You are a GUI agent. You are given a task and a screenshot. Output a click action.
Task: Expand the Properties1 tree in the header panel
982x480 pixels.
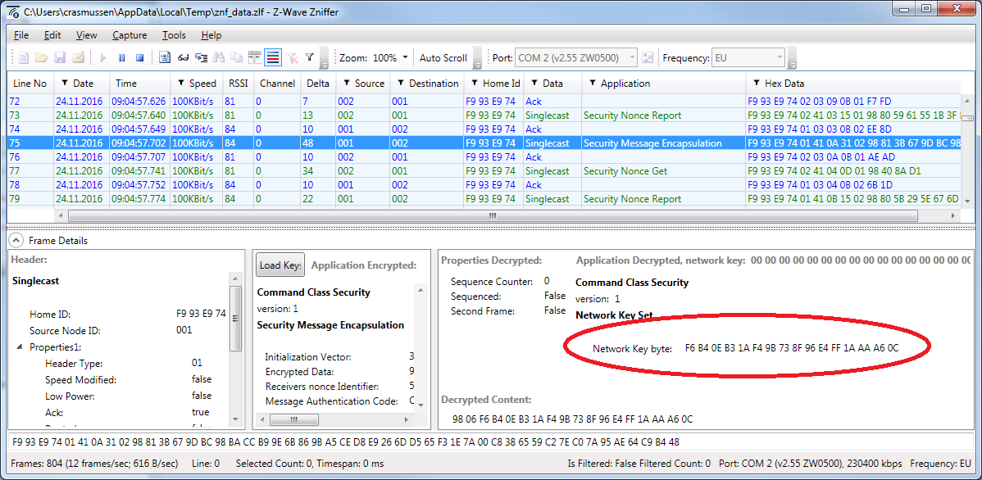pos(20,347)
